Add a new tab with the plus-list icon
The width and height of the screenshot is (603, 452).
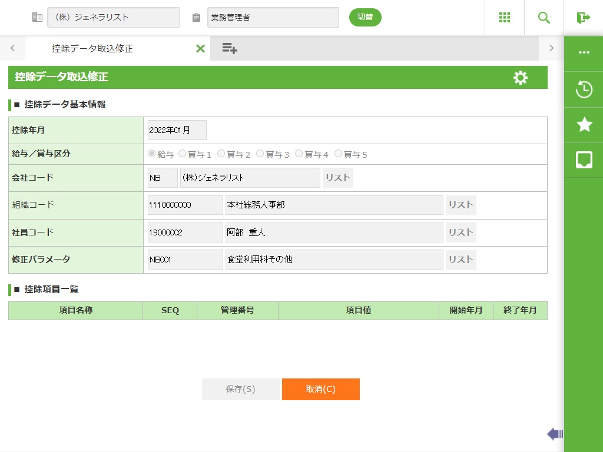click(230, 48)
